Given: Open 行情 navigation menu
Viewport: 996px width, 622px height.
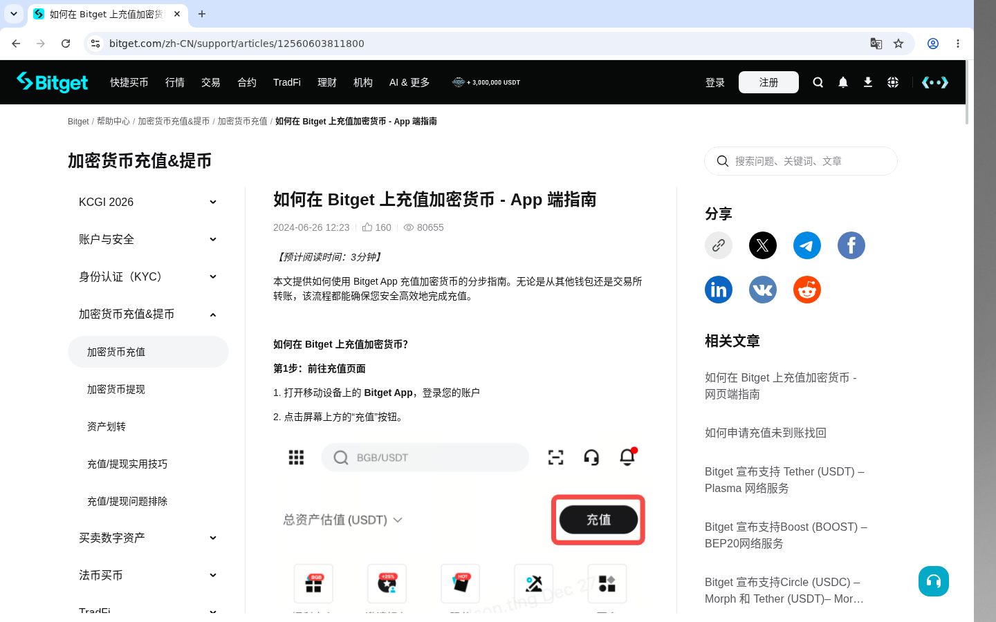Looking at the screenshot, I should click(x=175, y=82).
